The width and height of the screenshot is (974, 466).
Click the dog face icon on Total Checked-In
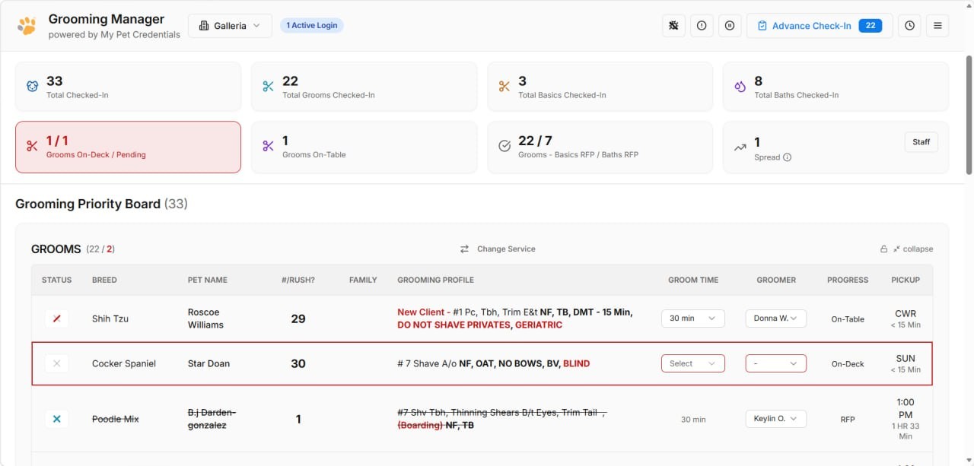(32, 87)
